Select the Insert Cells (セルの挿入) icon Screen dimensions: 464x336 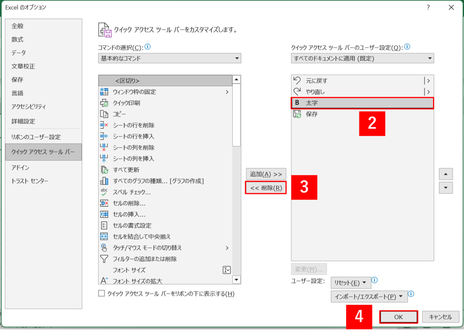pyautogui.click(x=104, y=214)
